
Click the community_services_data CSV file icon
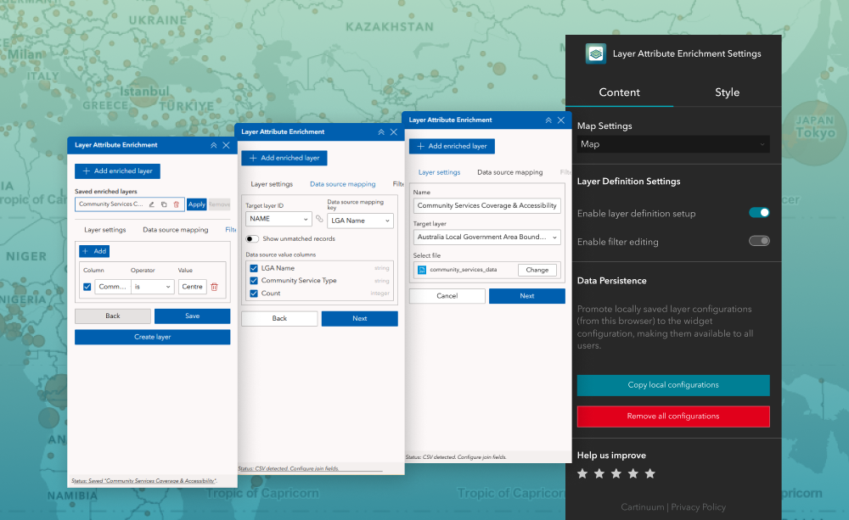[x=421, y=270]
